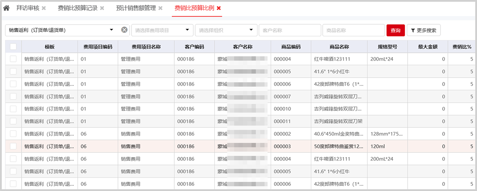The height and width of the screenshot is (191, 477).
Task: Open the 请选择组织 dropdown
Action: 251,30
